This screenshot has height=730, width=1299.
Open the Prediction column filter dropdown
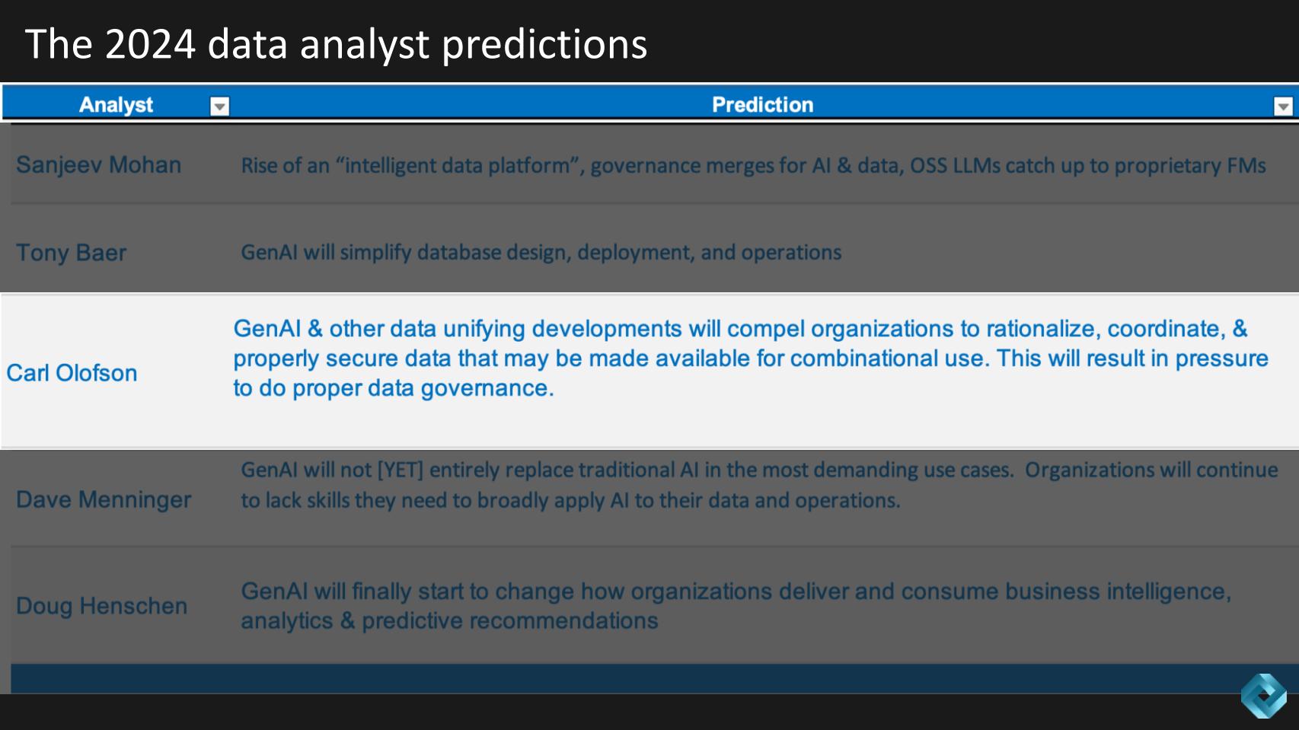coord(1283,106)
